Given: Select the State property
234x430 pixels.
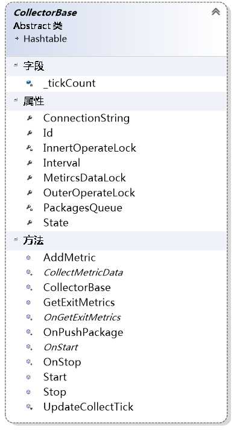Looking at the screenshot, I should (x=56, y=222).
